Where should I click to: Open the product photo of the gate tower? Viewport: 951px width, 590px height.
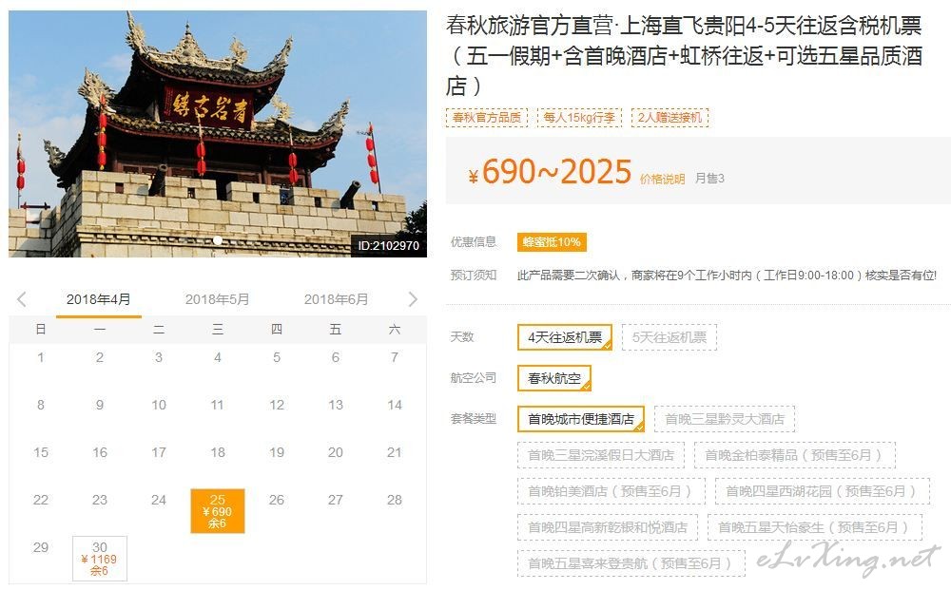[x=218, y=134]
